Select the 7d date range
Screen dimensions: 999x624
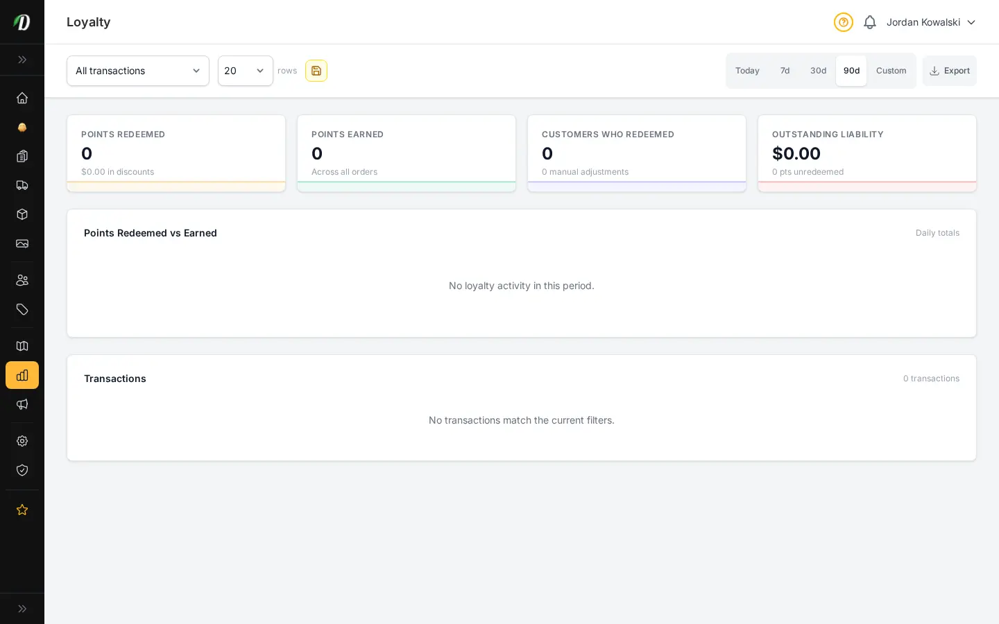click(x=785, y=71)
